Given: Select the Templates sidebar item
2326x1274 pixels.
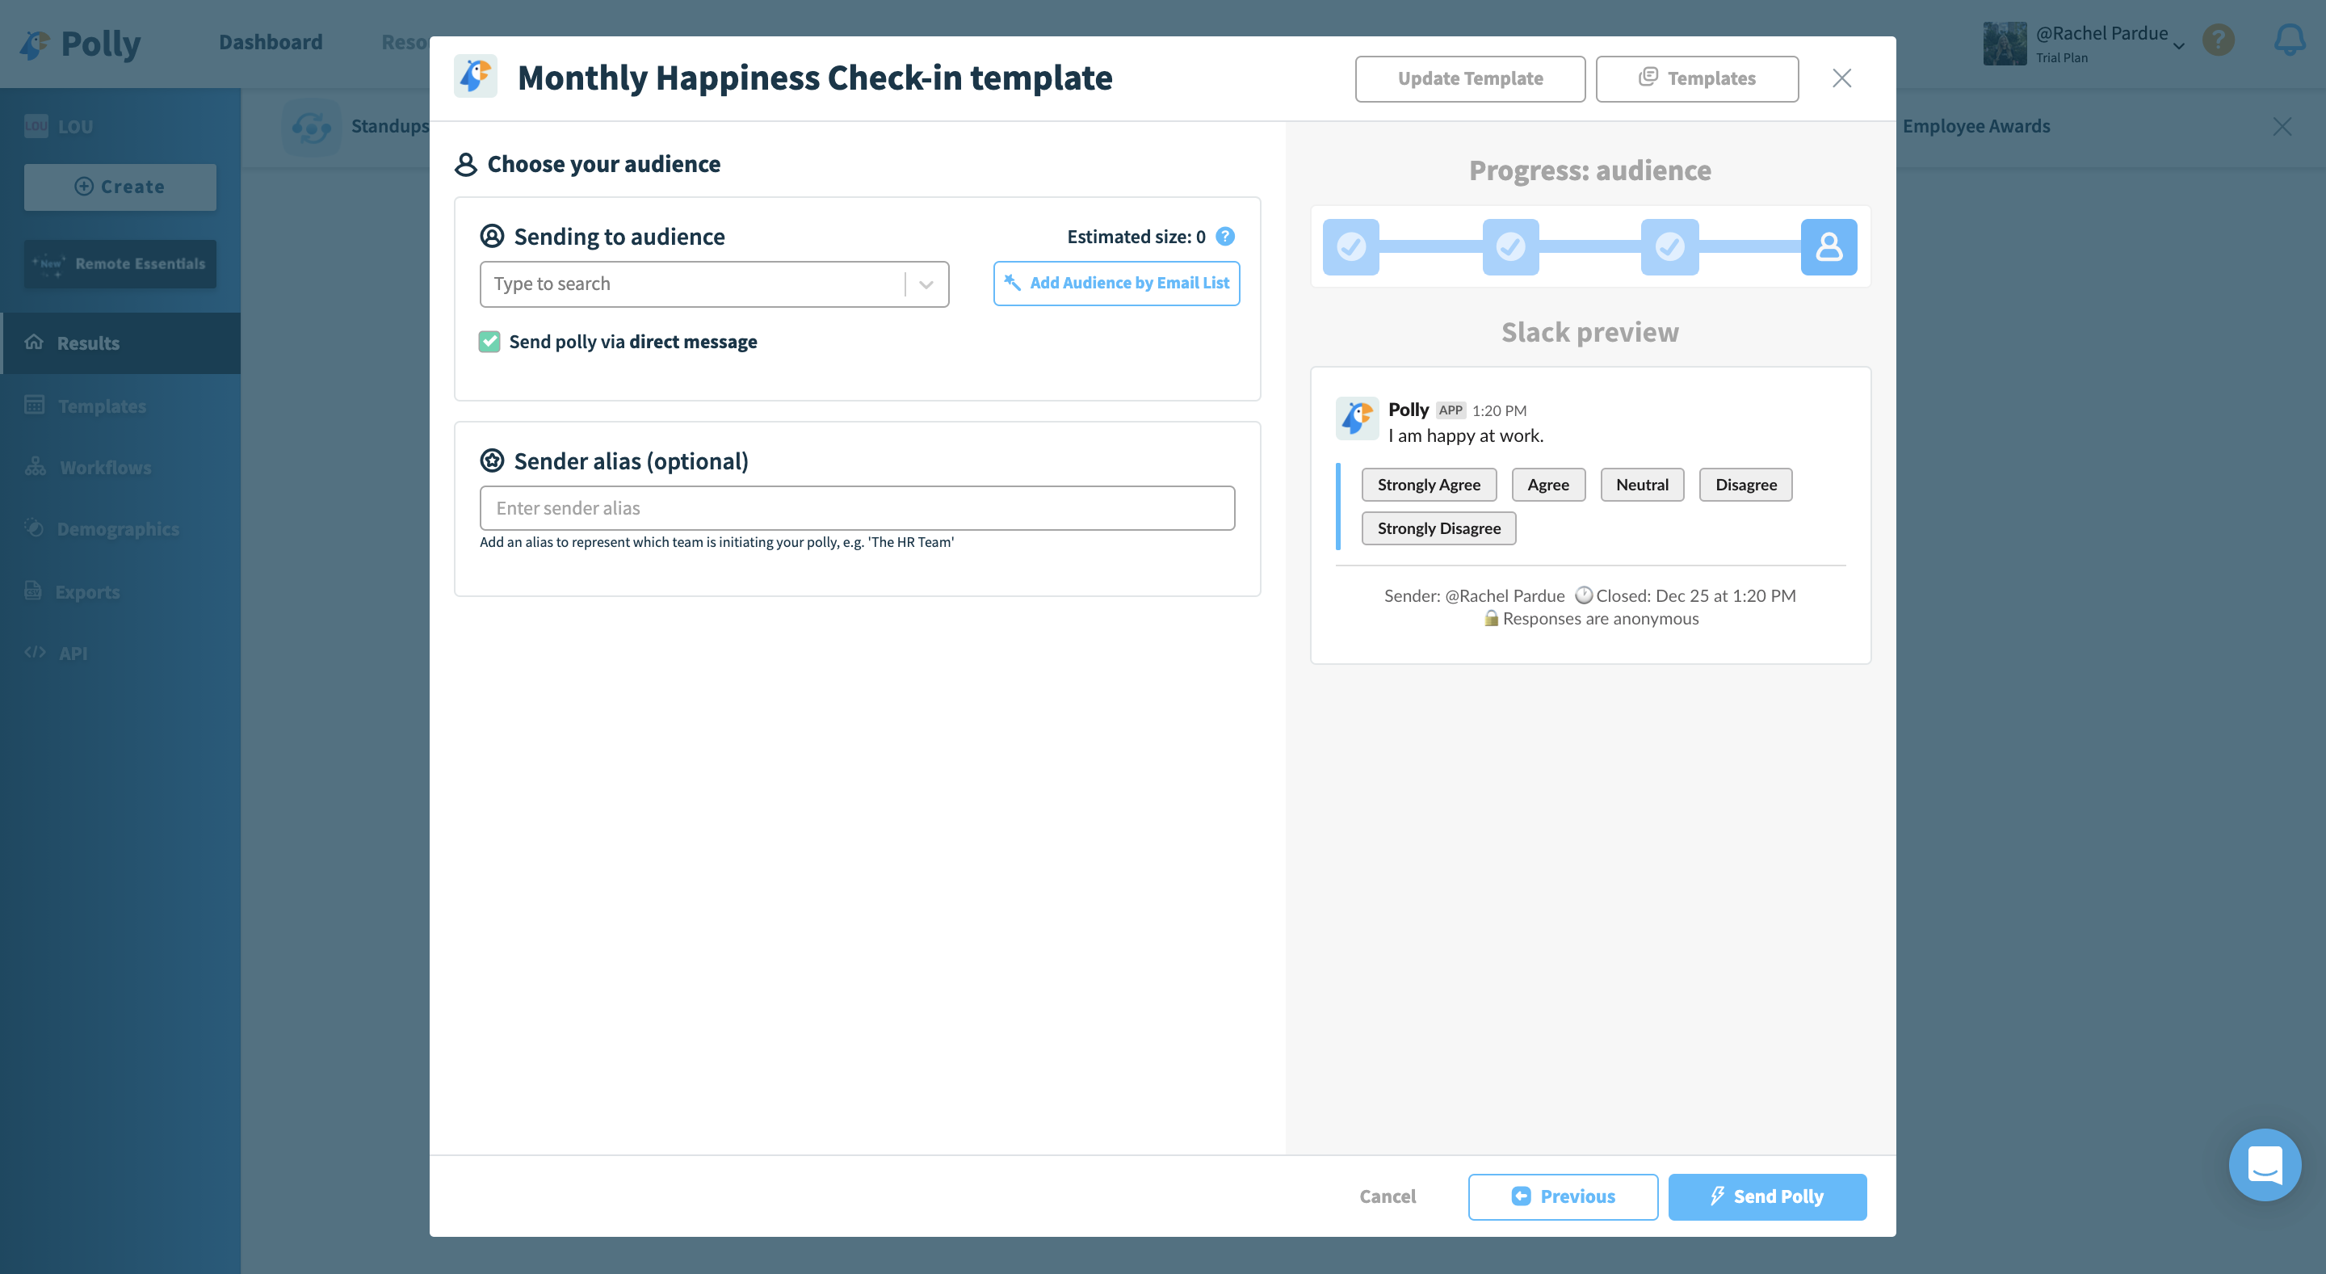Looking at the screenshot, I should coord(102,405).
